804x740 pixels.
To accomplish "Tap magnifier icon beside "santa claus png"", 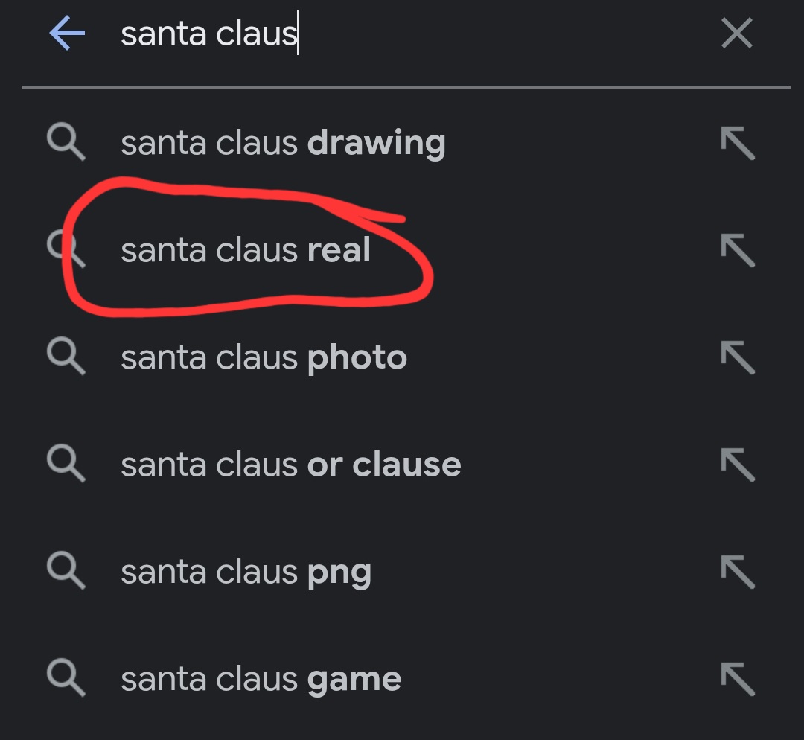I will tap(66, 571).
